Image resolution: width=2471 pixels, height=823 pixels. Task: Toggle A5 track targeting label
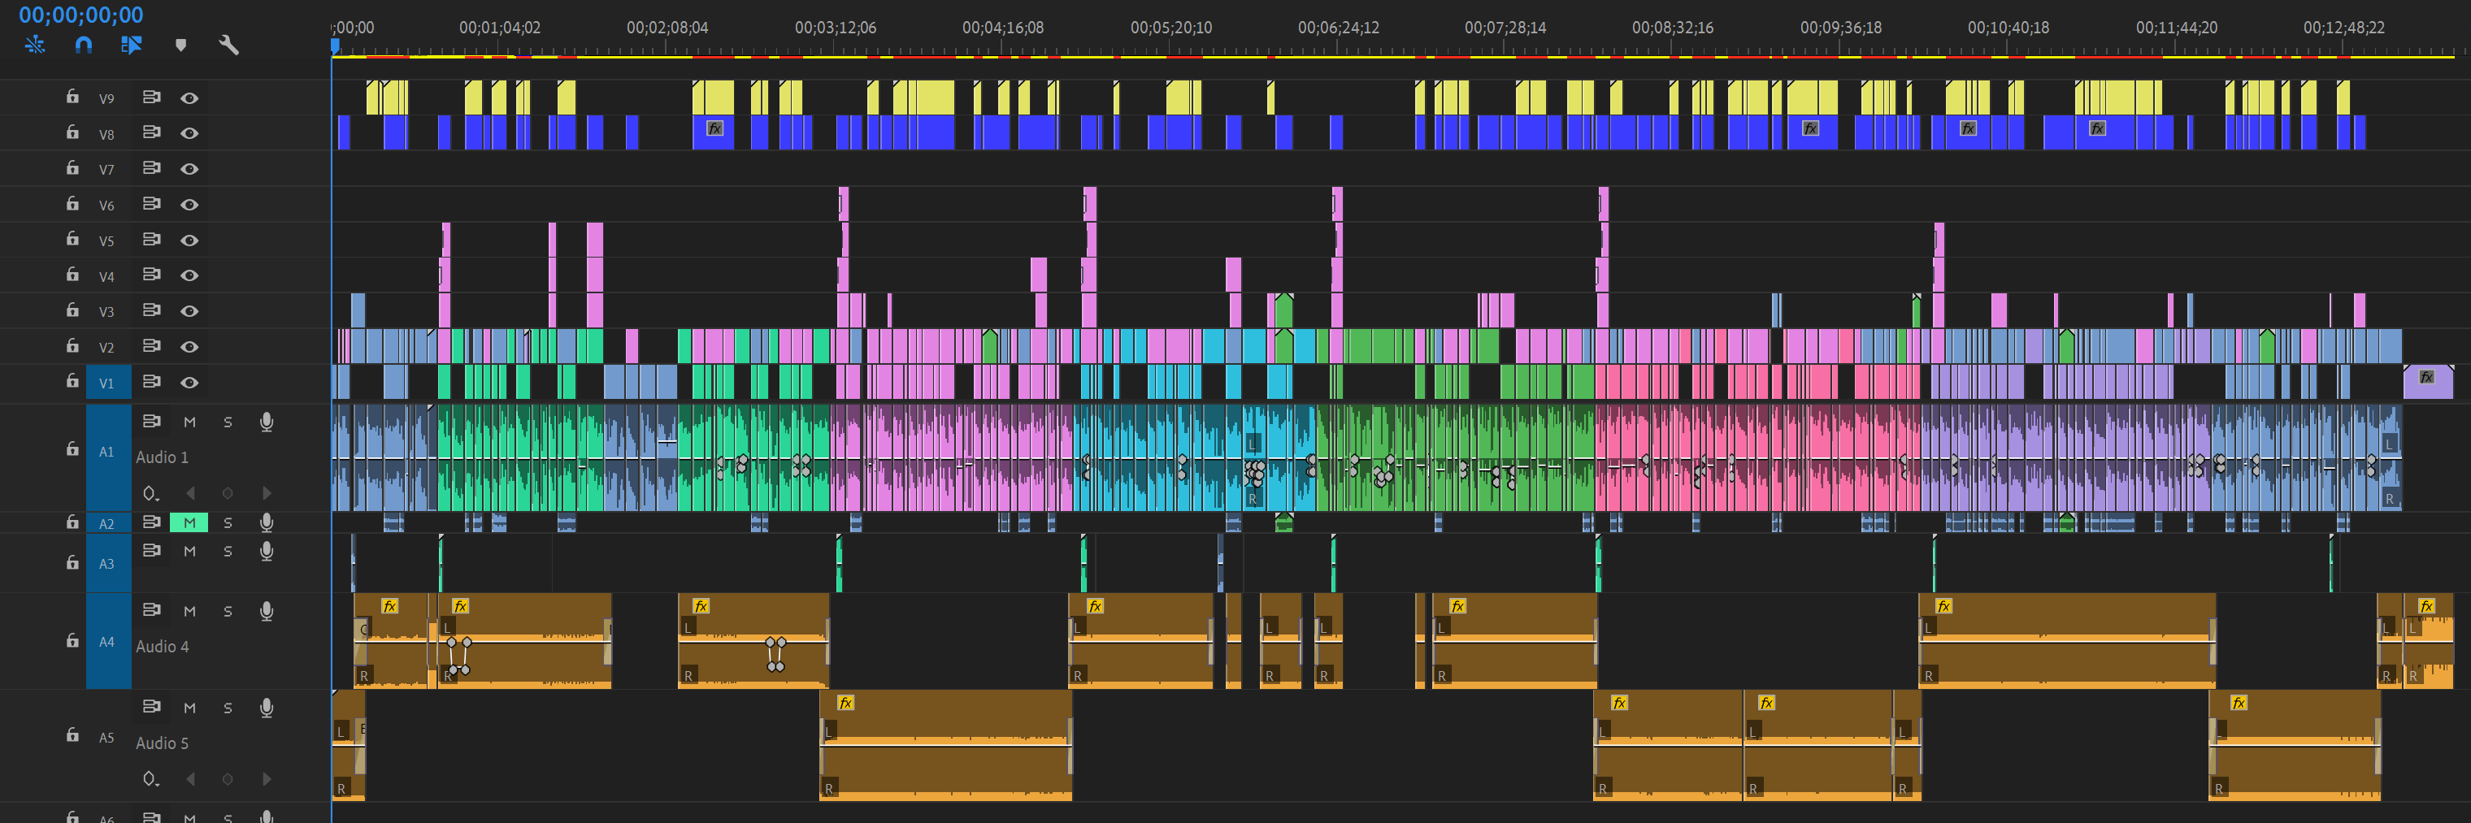[106, 738]
